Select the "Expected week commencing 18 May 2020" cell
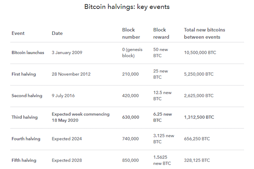The height and width of the screenshot is (169, 254). (x=80, y=117)
